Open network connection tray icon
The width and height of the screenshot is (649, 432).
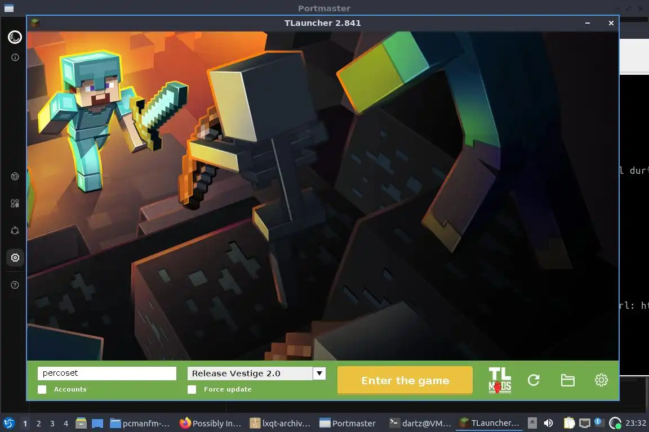click(584, 423)
